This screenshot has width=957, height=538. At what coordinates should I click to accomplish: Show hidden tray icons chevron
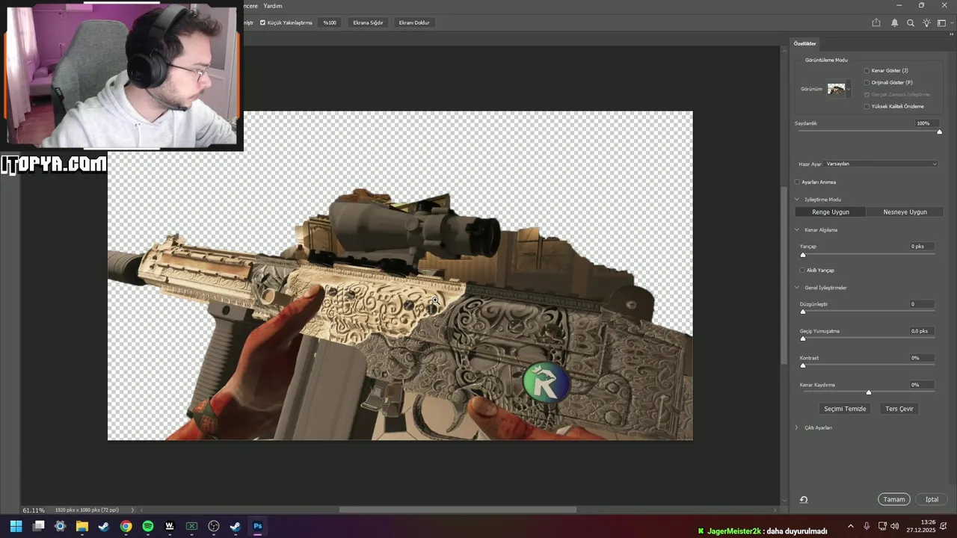click(850, 526)
